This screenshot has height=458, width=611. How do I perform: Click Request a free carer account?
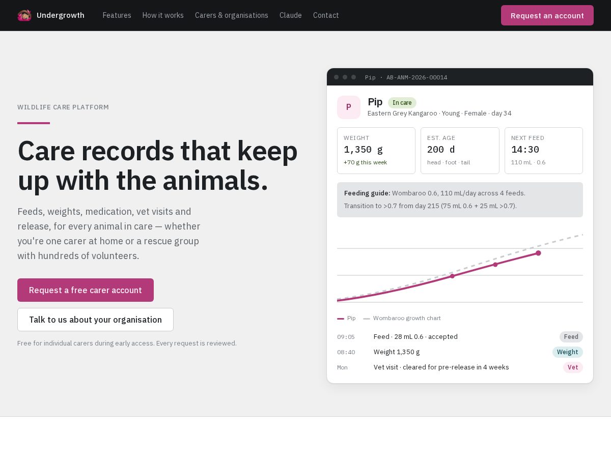(86, 290)
